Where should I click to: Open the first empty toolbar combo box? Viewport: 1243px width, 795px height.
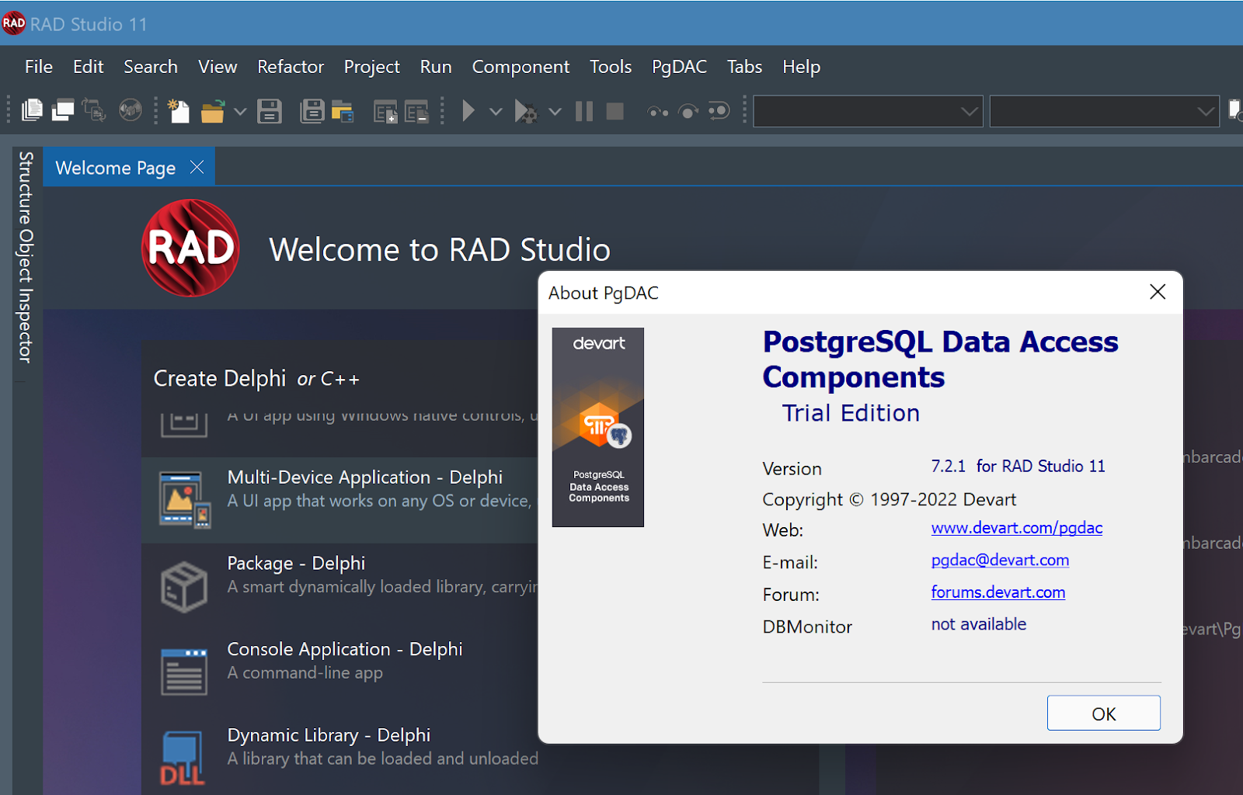tap(868, 112)
